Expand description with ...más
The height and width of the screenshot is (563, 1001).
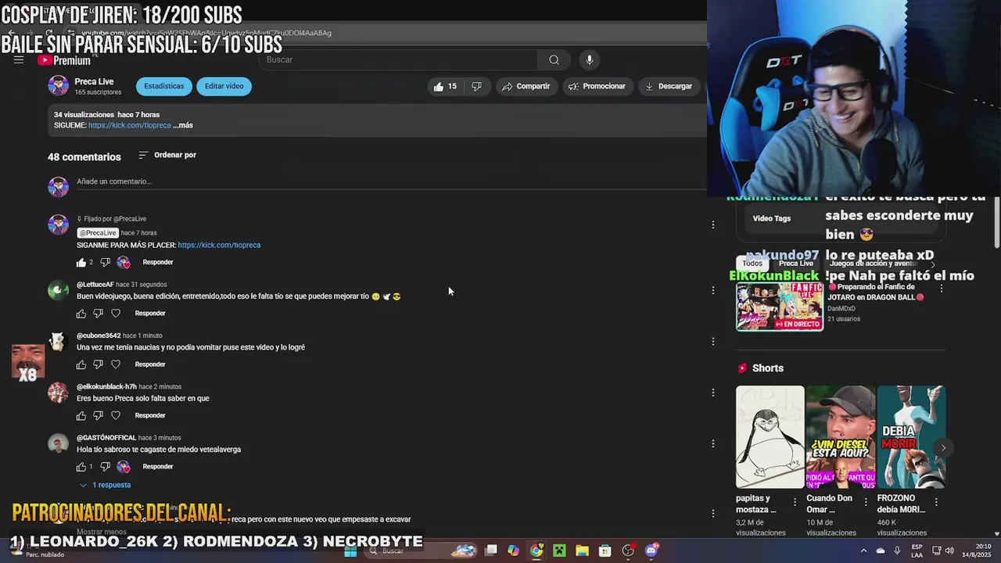tap(183, 125)
